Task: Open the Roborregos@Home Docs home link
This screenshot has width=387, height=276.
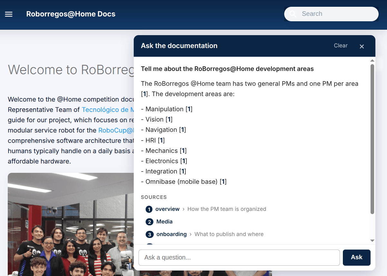Action: point(71,14)
